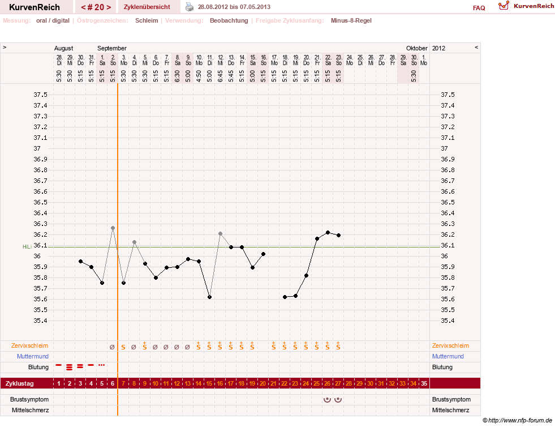Open the KurvenReich logo link top right
555x427 pixels.
[526, 6]
